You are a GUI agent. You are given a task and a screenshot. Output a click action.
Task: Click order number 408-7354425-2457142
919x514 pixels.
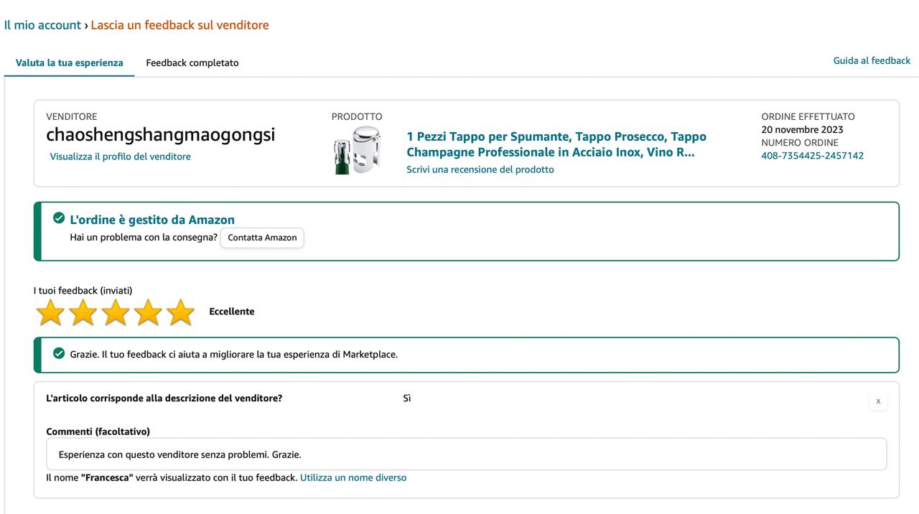812,156
